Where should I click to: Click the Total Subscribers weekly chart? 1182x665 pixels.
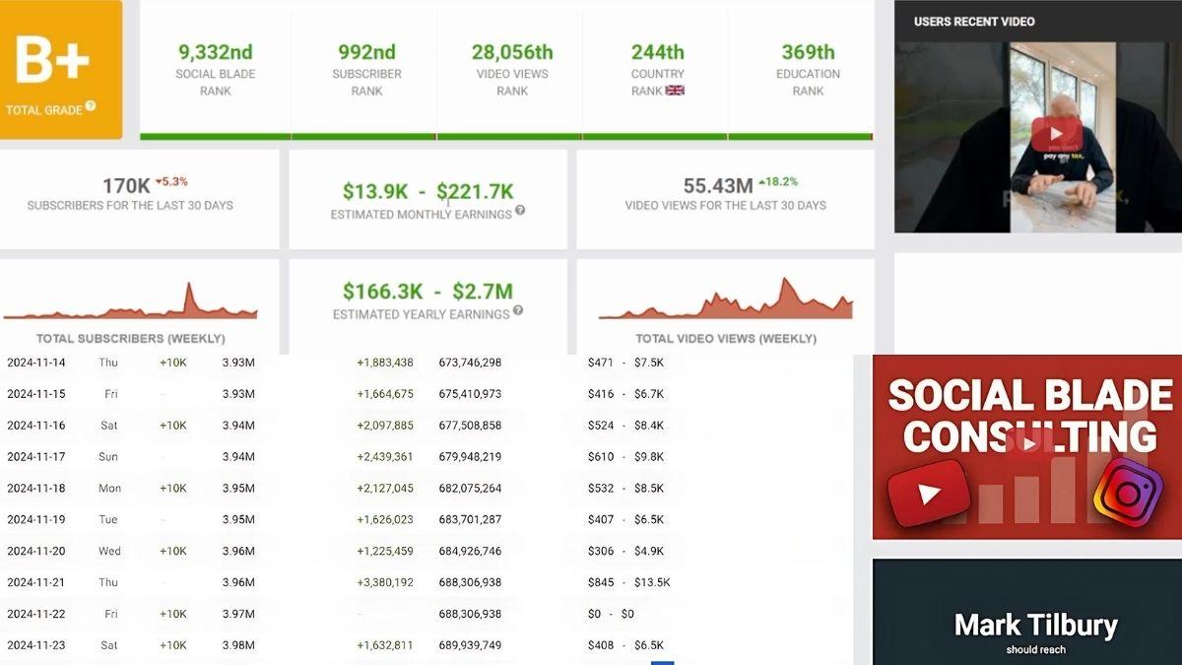point(130,303)
